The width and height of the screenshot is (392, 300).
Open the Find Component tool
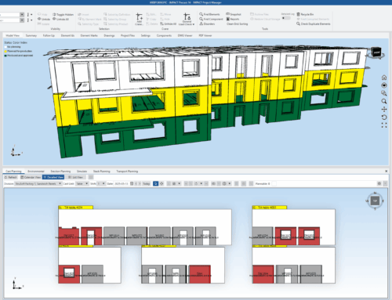[x=211, y=19]
